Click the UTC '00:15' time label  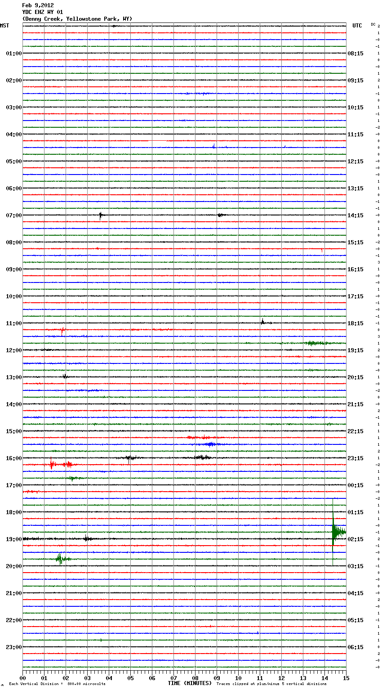[355, 485]
